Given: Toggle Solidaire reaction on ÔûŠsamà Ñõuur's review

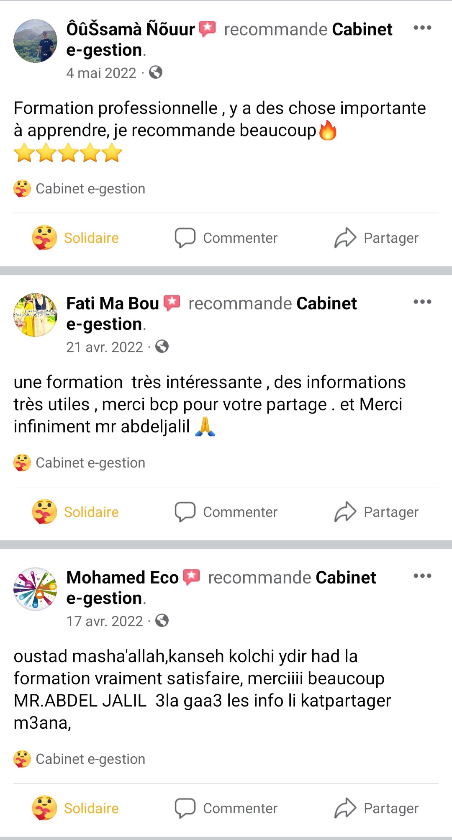Looking at the screenshot, I should 76,238.
